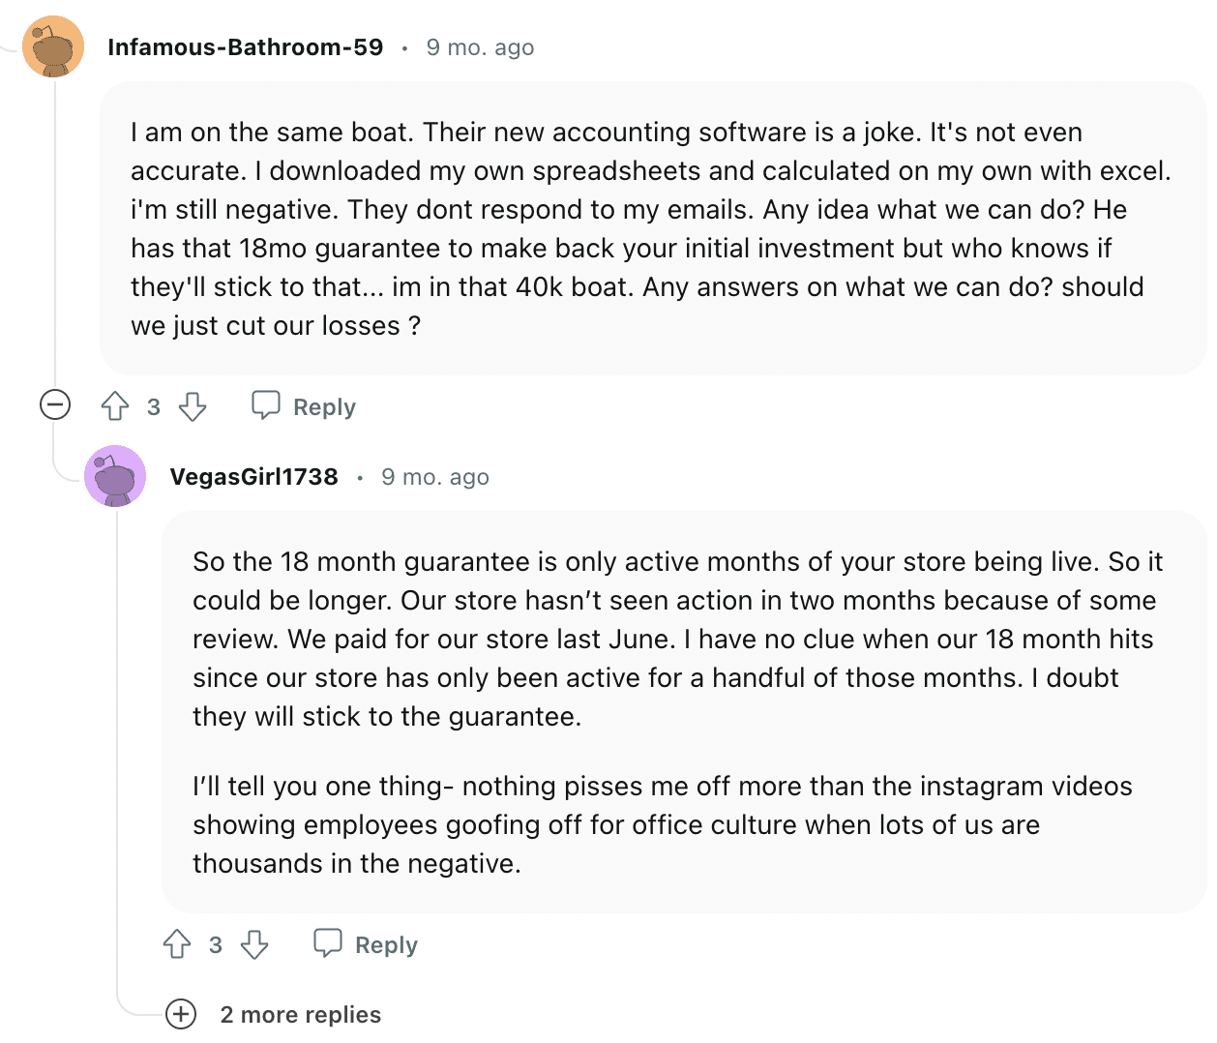Click the 9 mo. ago timestamp on Infamous-Bathroom-59's comment
The image size is (1217, 1043).
481,46
